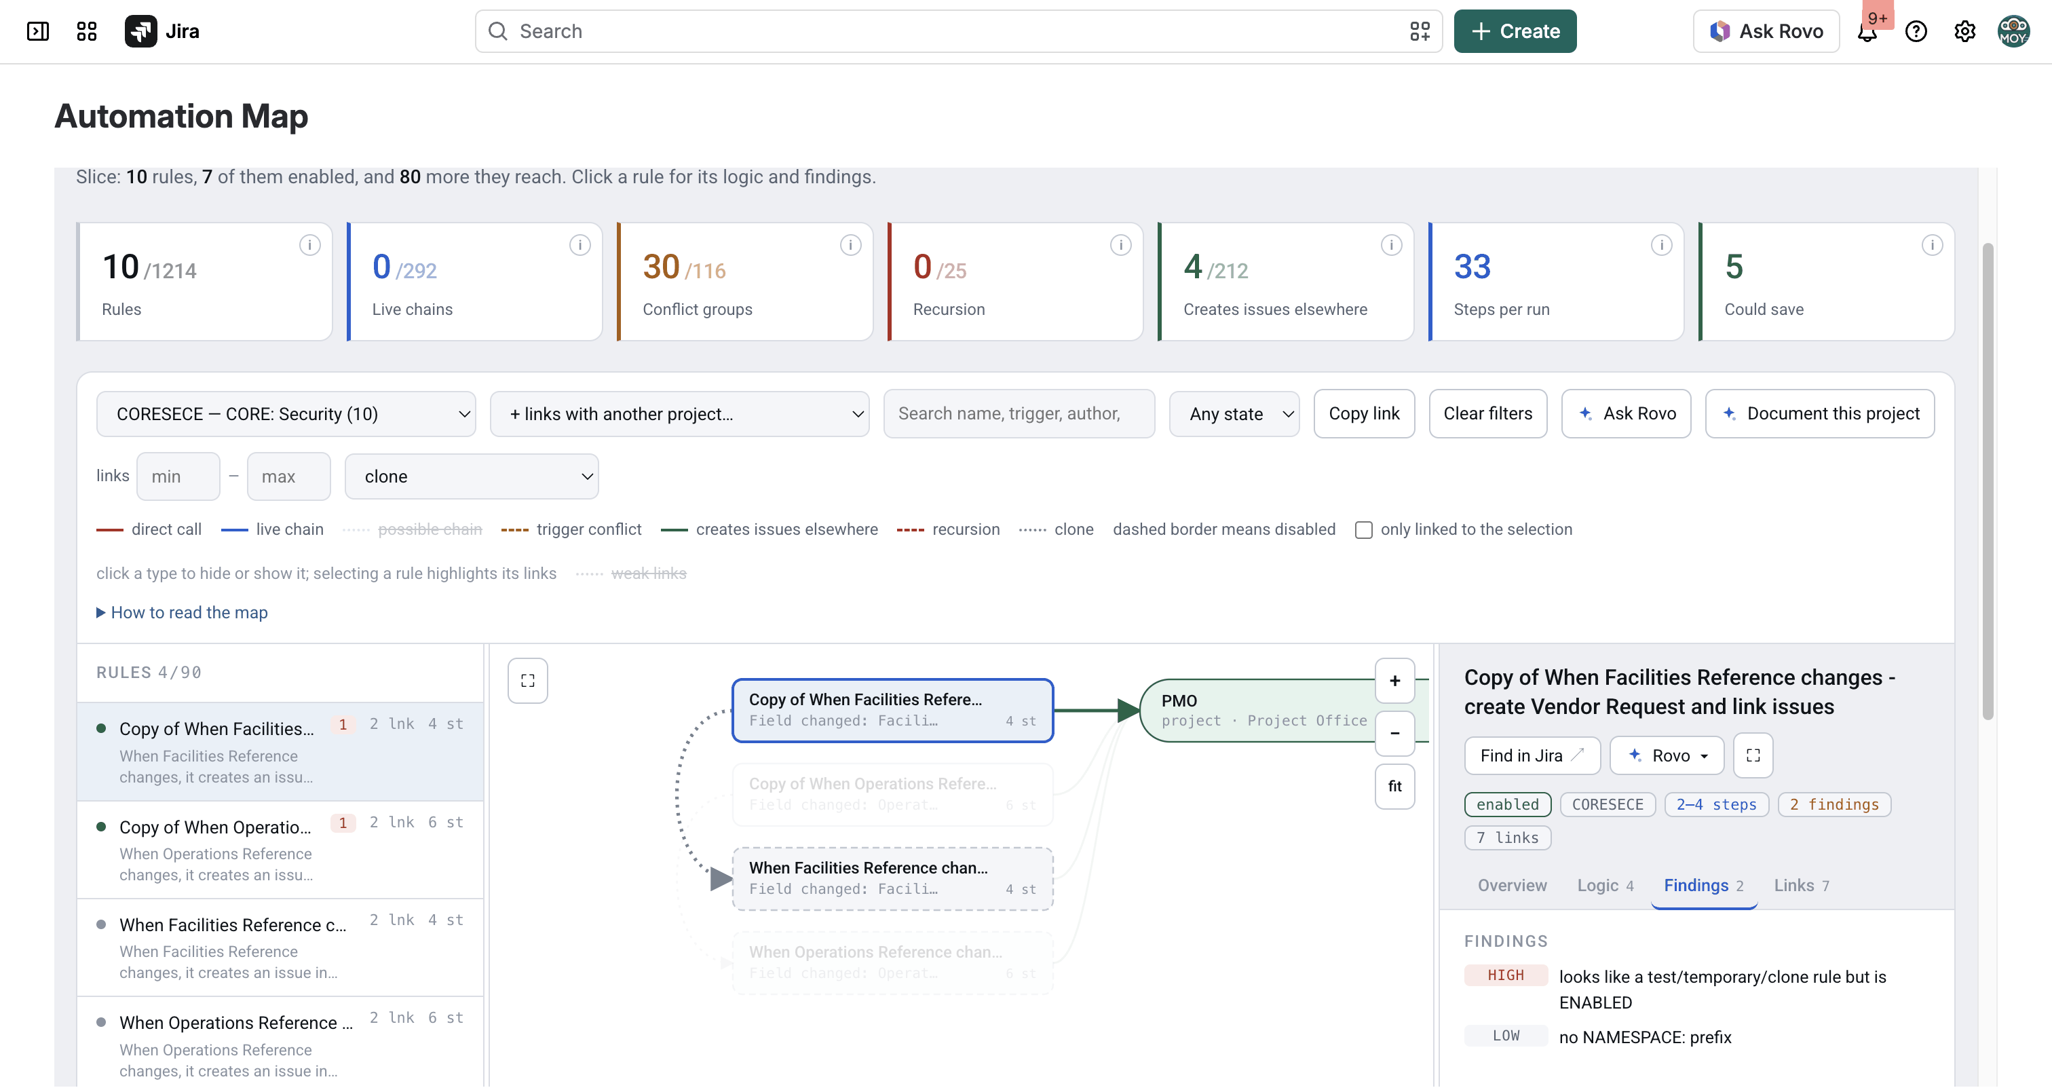This screenshot has width=2052, height=1090.
Task: Show possible chain links in legend
Action: (413, 529)
